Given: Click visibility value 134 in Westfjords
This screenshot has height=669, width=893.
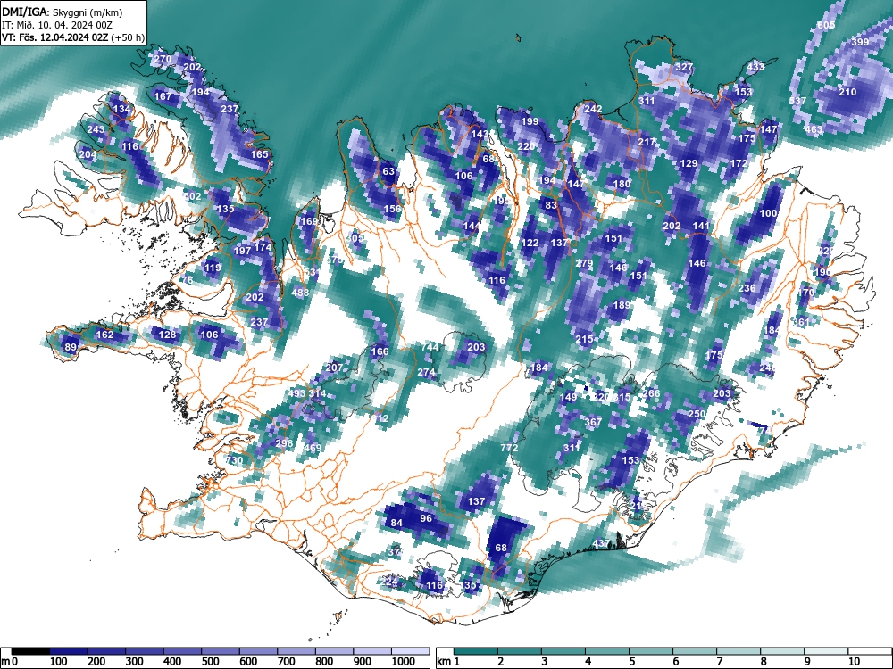Looking at the screenshot, I should coord(121,109).
